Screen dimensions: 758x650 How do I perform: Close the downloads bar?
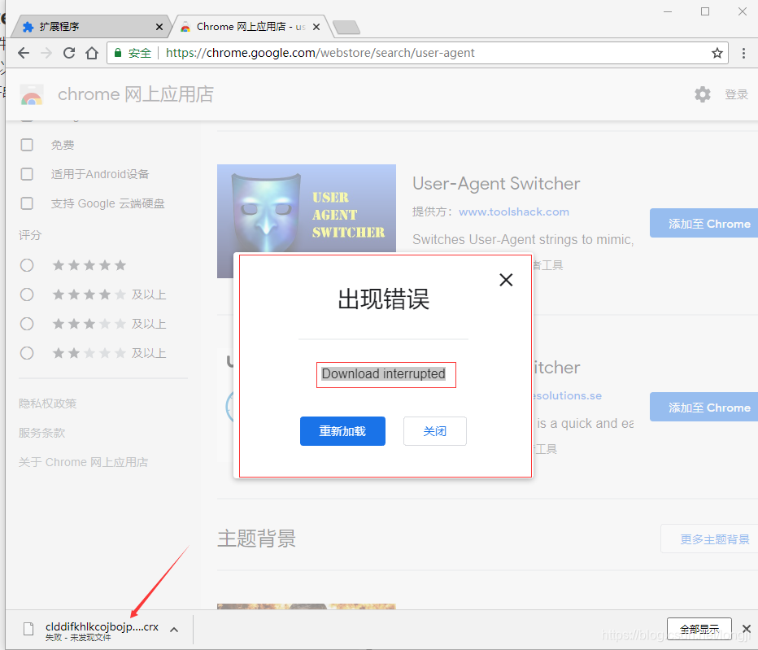(x=747, y=629)
